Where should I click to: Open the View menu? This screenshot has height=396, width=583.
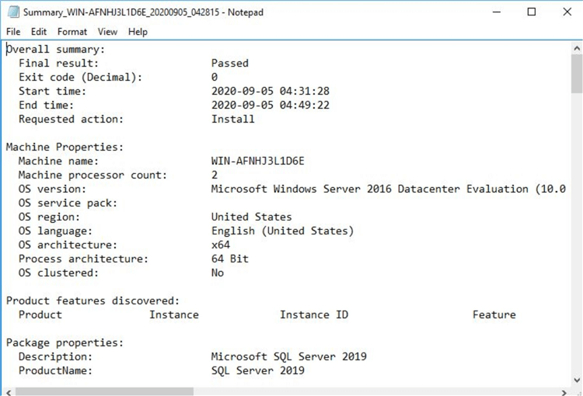(x=108, y=32)
